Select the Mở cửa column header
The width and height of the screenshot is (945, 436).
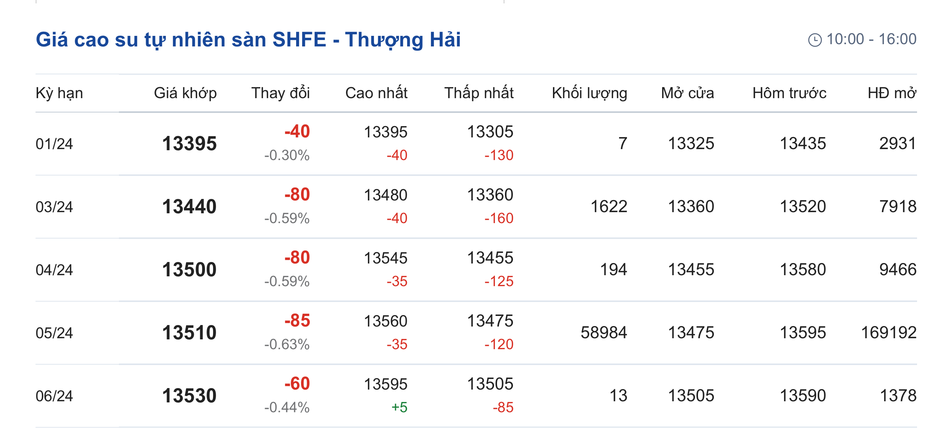pos(687,93)
